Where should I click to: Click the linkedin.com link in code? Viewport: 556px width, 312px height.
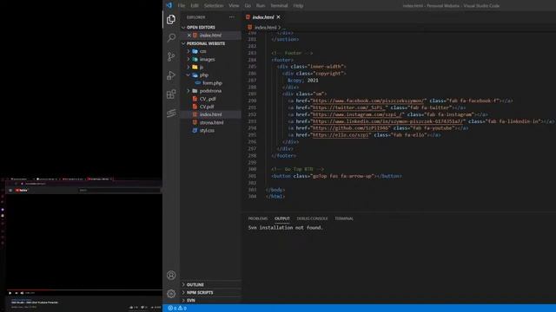[x=387, y=121]
